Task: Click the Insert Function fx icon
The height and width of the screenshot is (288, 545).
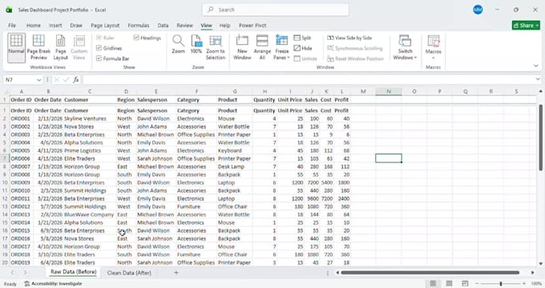Action: pyautogui.click(x=76, y=80)
